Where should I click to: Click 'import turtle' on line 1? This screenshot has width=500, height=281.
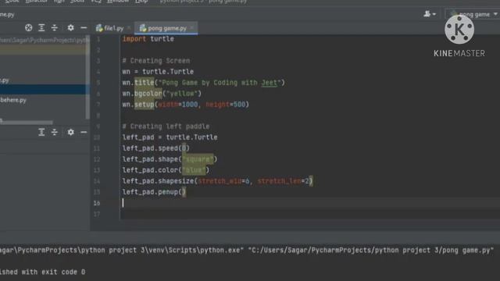click(148, 39)
